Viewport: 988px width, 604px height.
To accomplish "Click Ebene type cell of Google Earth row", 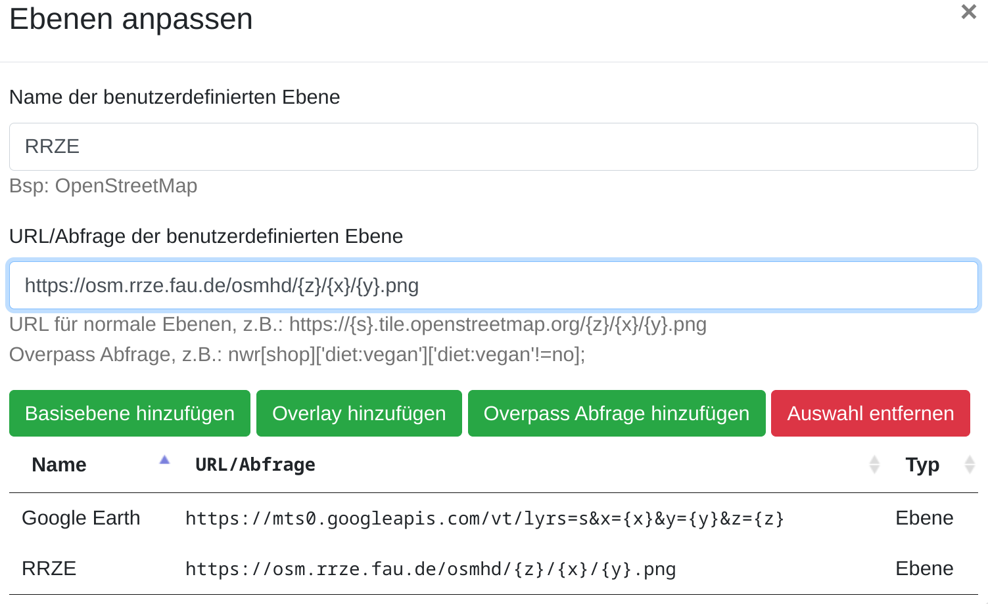I will [924, 518].
